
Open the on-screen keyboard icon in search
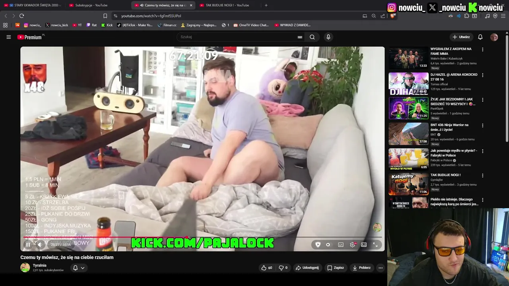pos(300,37)
